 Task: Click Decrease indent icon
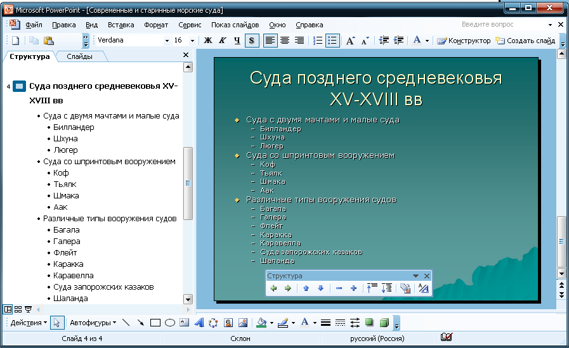click(x=384, y=40)
